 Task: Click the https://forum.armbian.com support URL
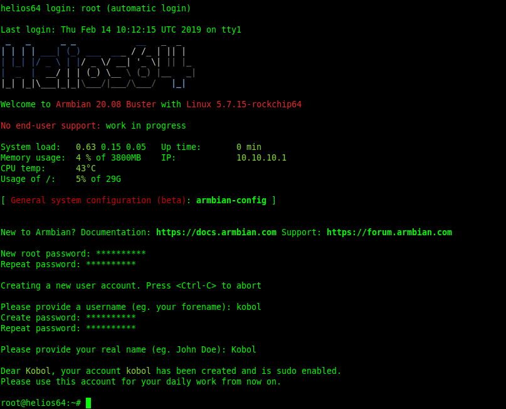pyautogui.click(x=389, y=233)
